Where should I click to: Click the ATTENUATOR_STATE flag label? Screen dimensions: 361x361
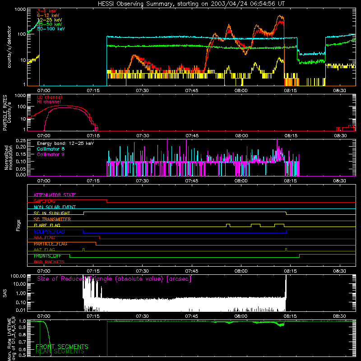(x=55, y=195)
